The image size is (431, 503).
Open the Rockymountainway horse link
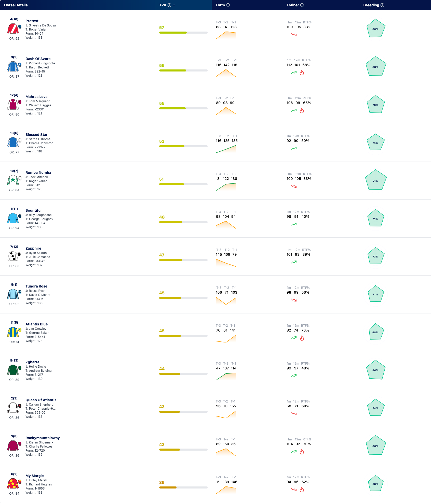coord(43,438)
